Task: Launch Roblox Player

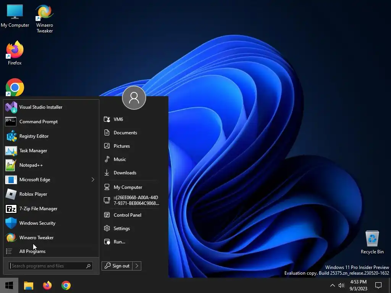Action: (x=51, y=194)
